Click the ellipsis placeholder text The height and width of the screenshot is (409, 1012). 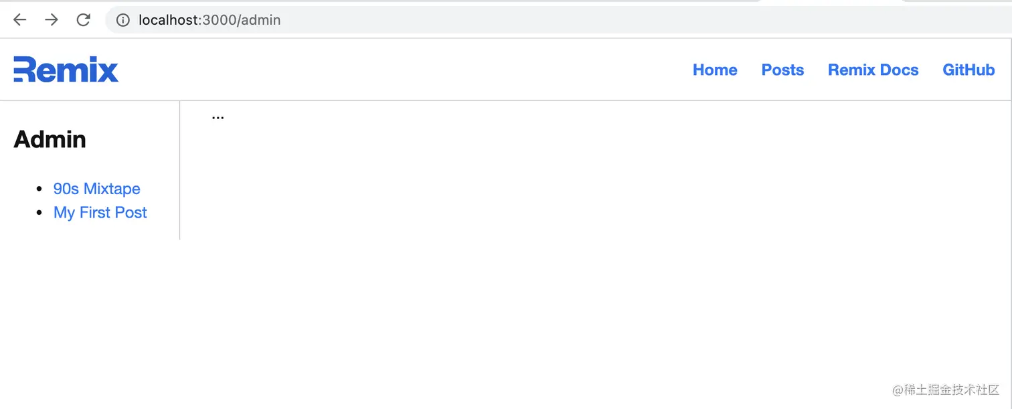218,118
